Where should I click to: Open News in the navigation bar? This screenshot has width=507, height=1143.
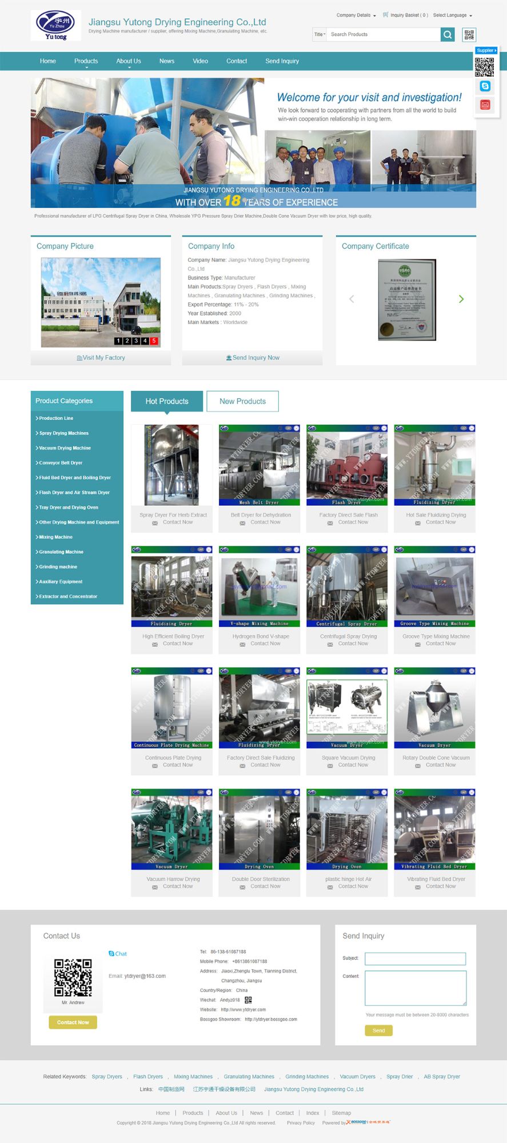(x=167, y=61)
